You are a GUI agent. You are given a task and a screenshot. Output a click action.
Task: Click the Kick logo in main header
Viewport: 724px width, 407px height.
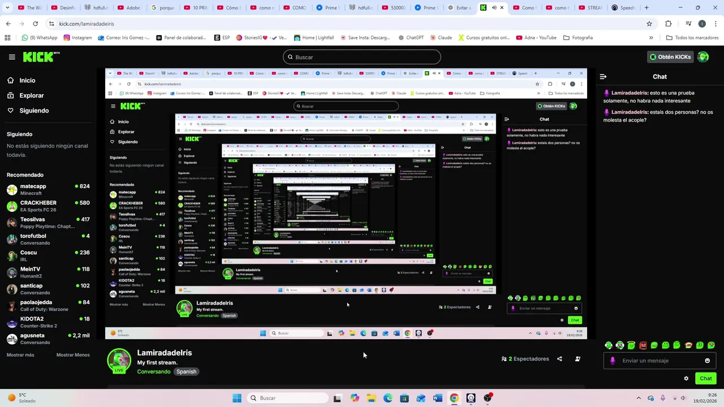tap(41, 57)
